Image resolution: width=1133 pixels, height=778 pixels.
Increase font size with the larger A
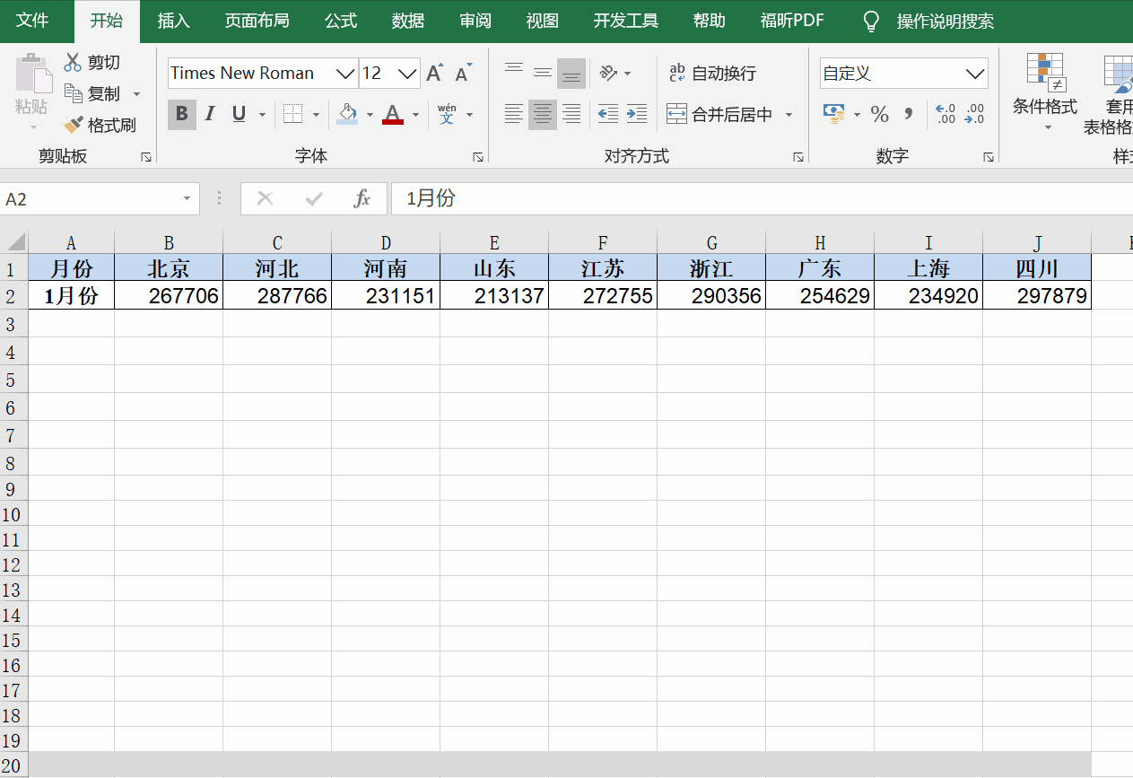[x=435, y=74]
